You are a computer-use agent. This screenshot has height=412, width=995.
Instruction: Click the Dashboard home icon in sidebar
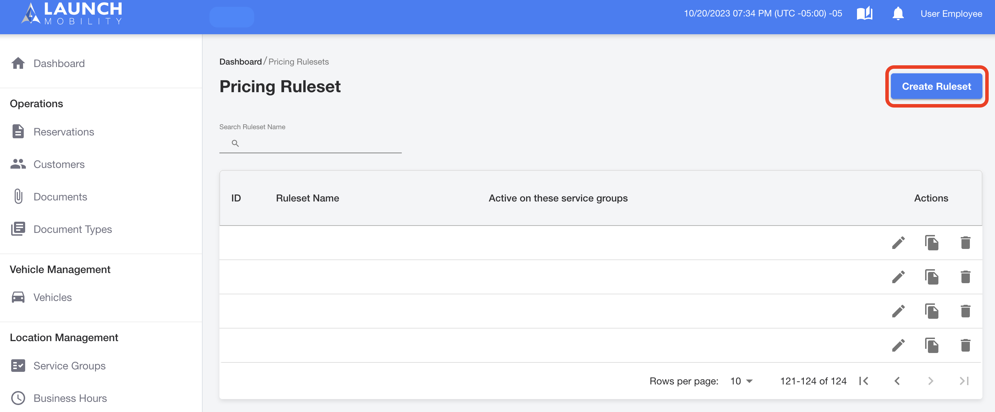18,63
